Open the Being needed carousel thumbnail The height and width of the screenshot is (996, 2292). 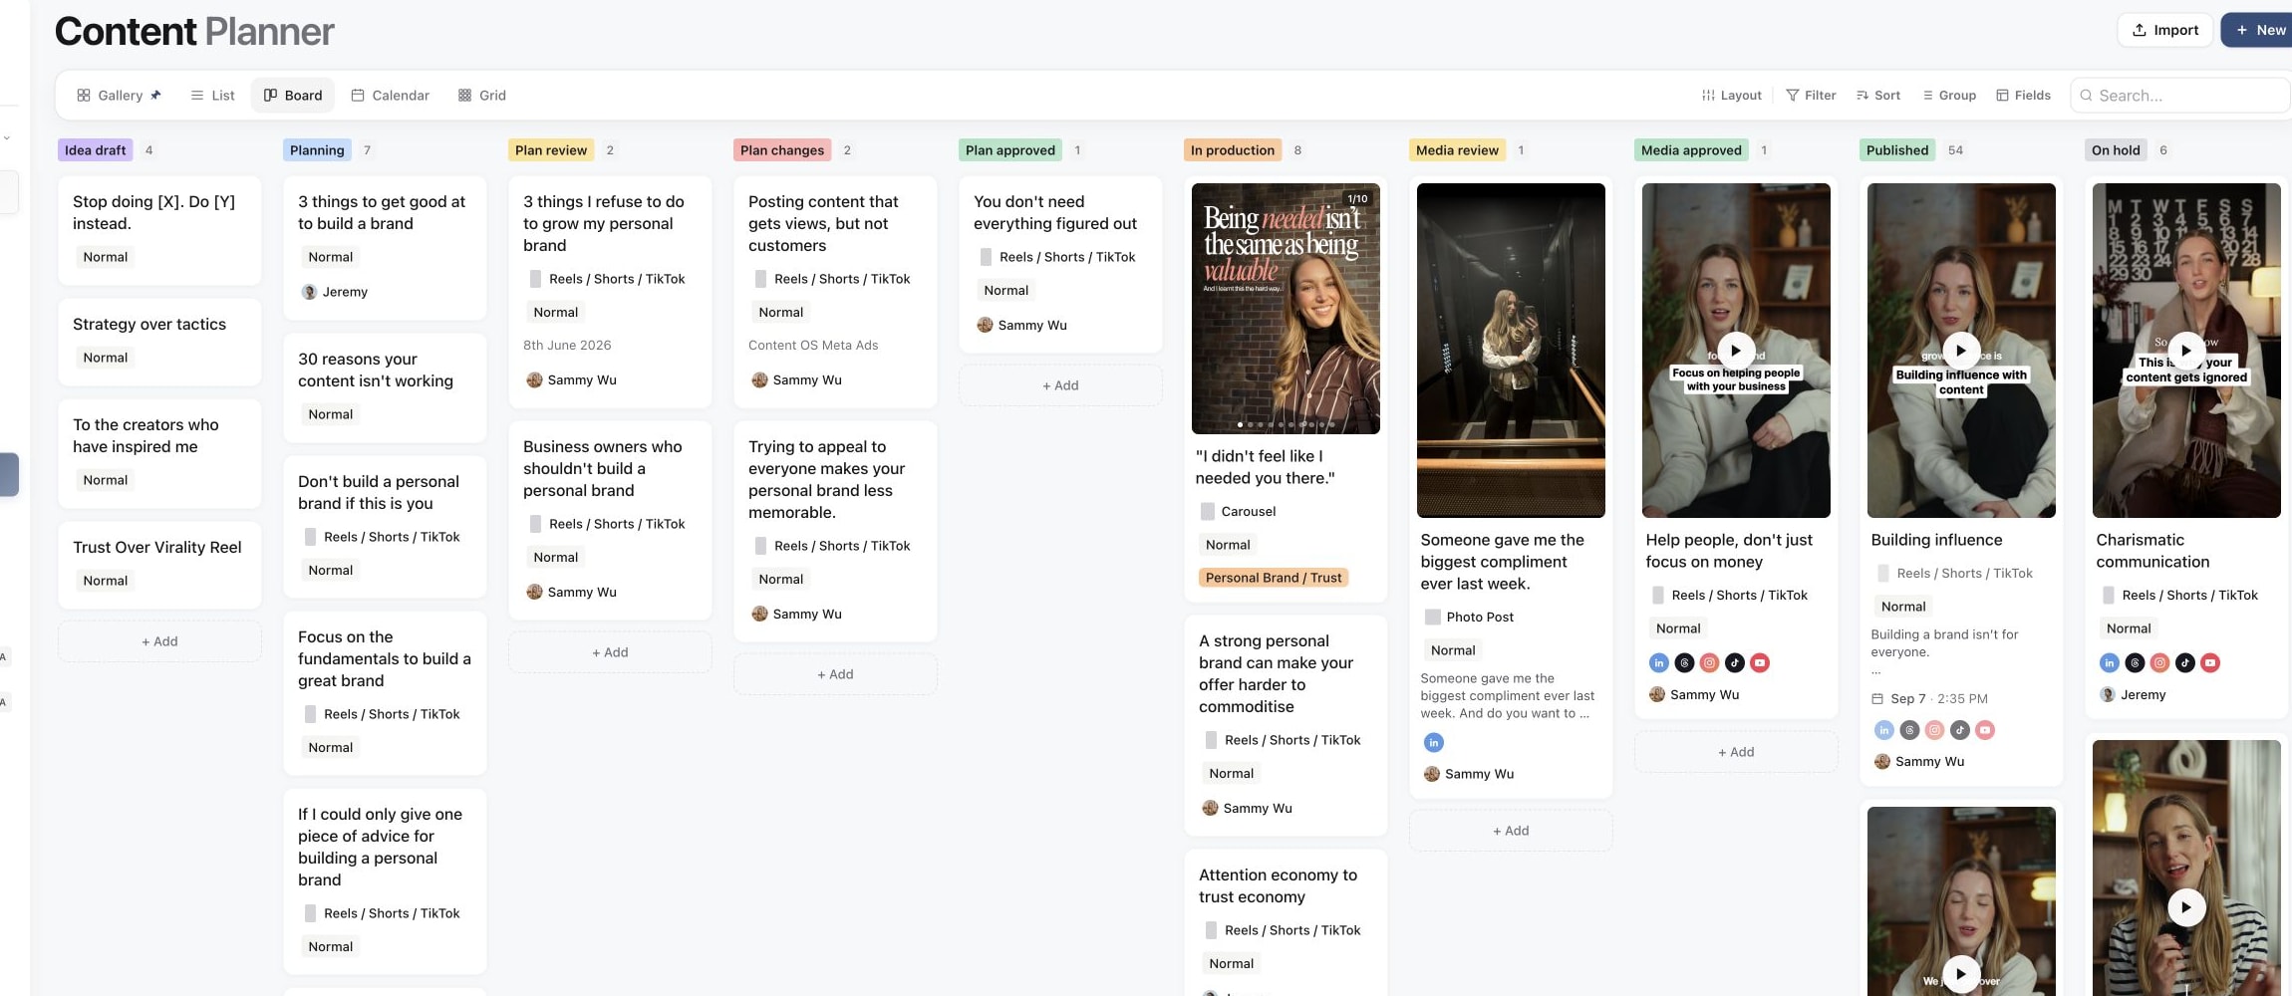point(1286,309)
